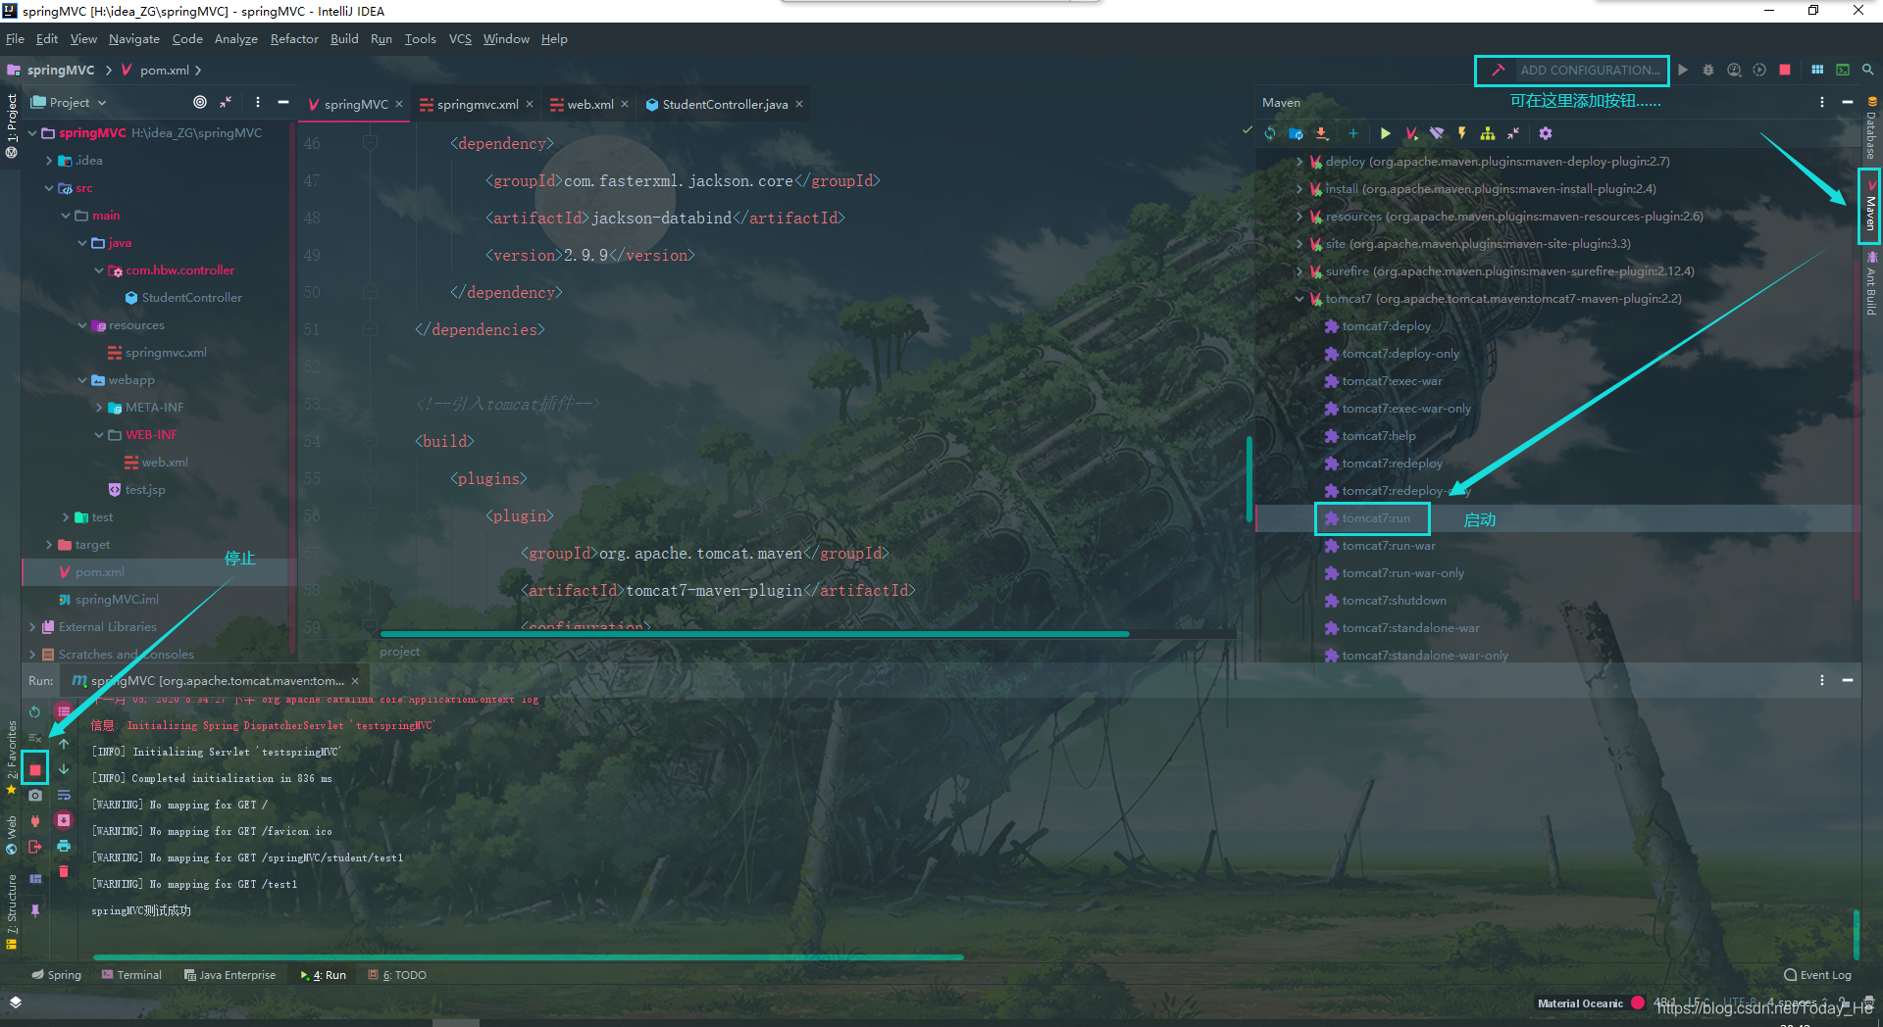Open the Spring tool window

(x=56, y=975)
